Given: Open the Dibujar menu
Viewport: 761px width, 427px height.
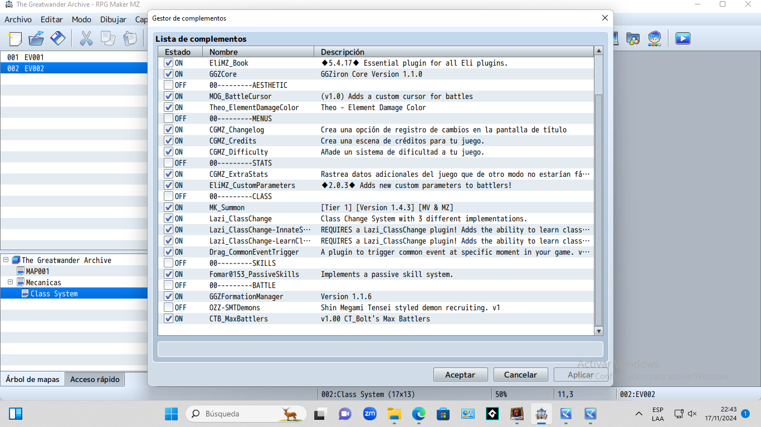Looking at the screenshot, I should [114, 19].
